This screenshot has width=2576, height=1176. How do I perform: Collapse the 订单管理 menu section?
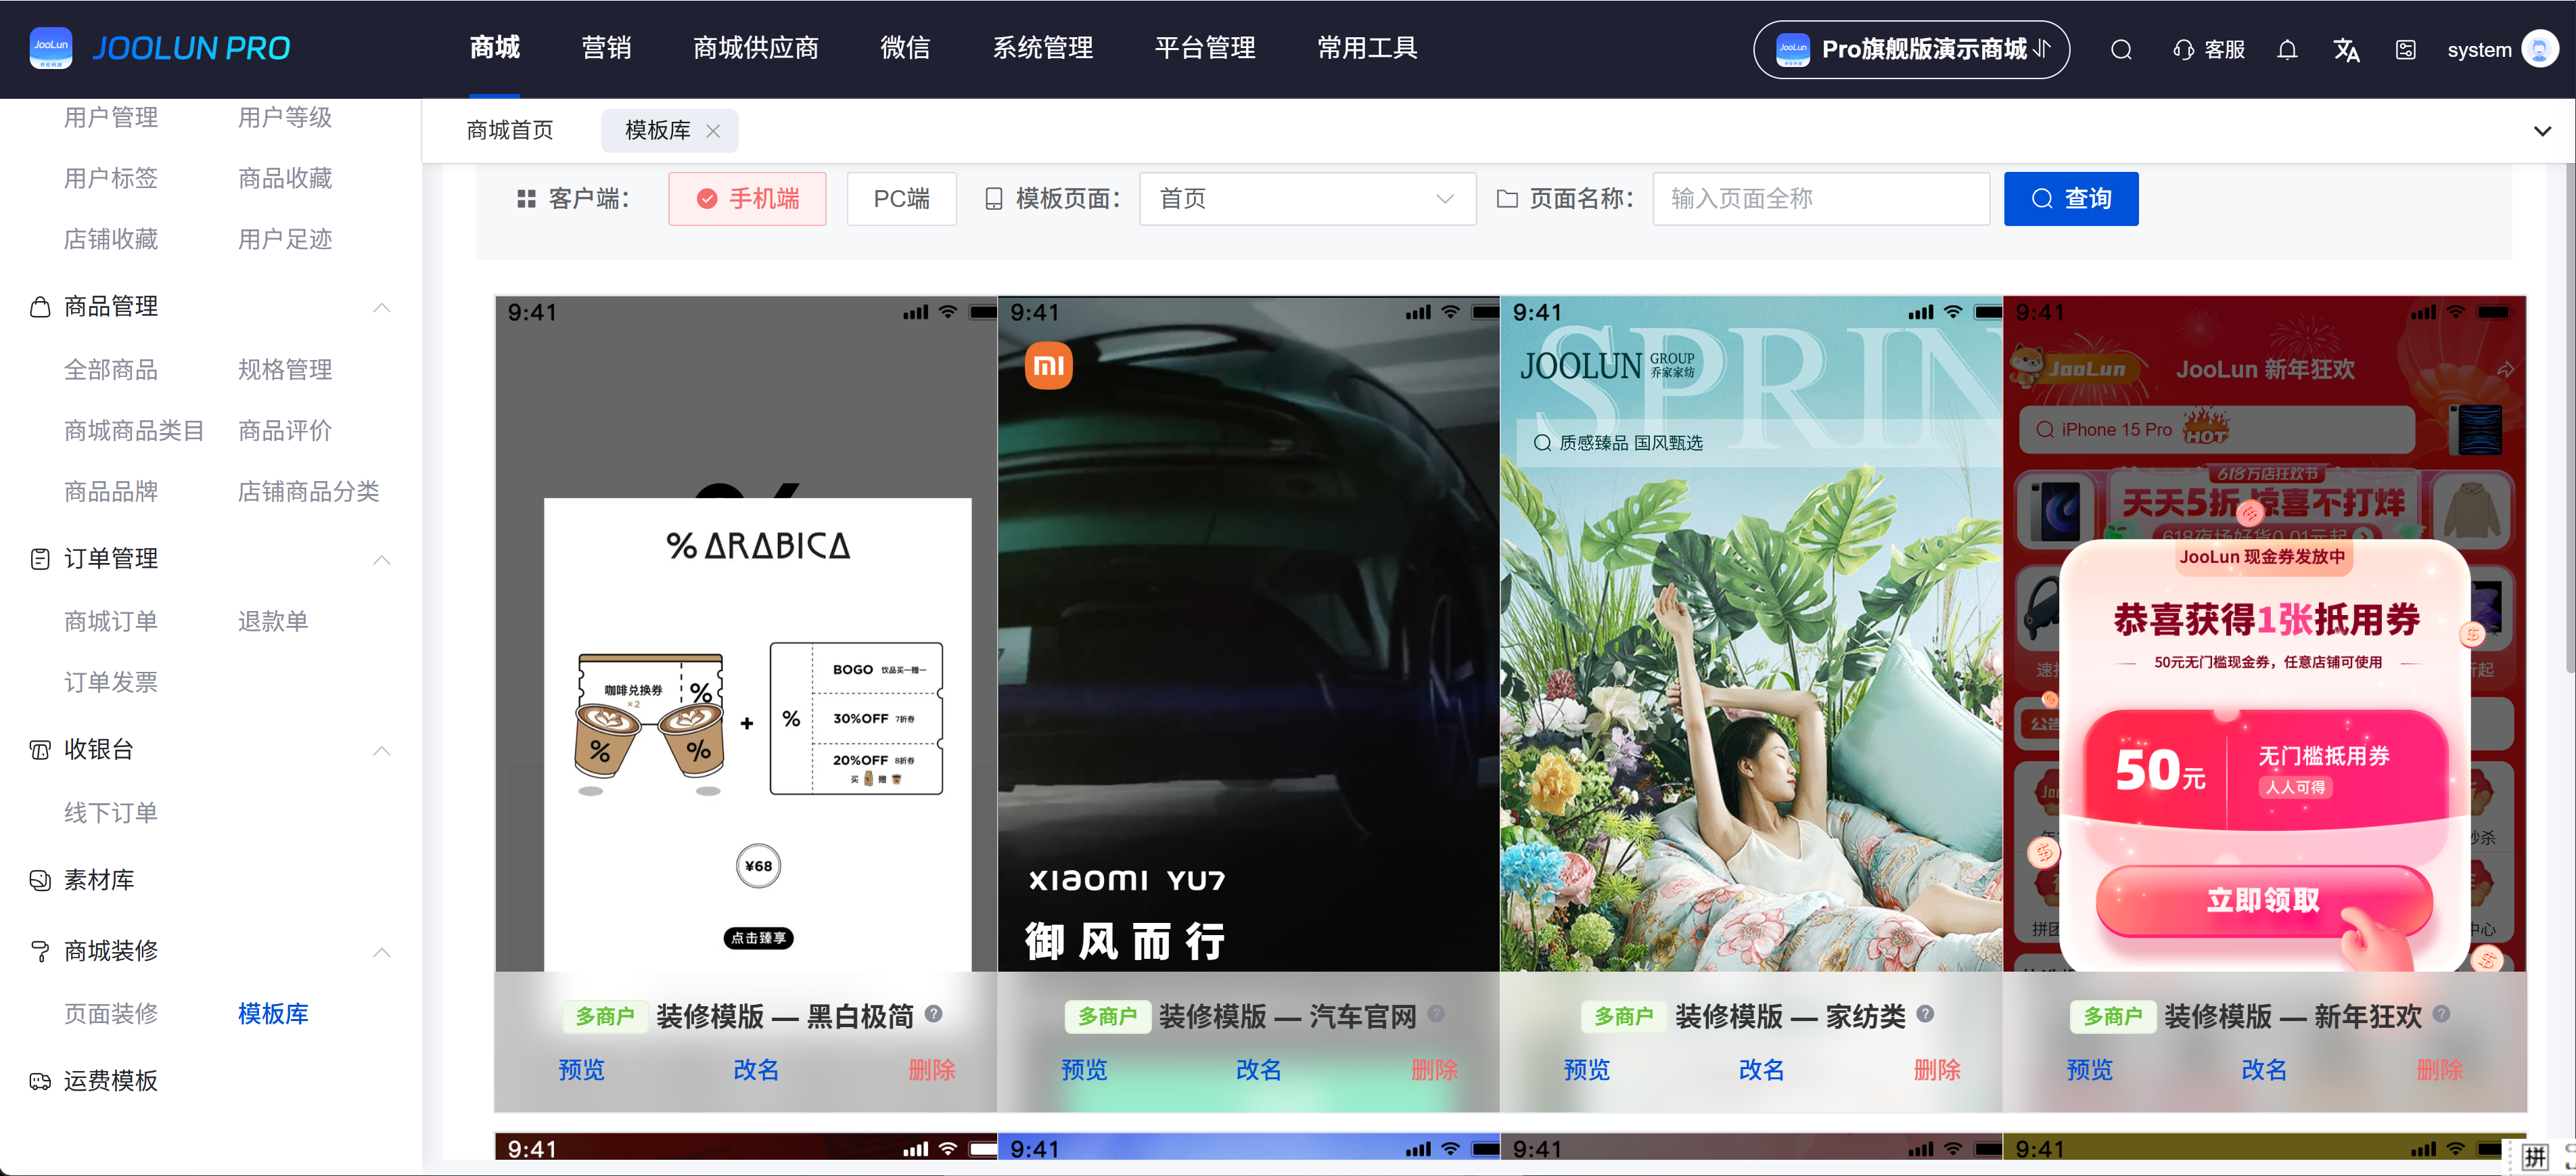point(381,559)
